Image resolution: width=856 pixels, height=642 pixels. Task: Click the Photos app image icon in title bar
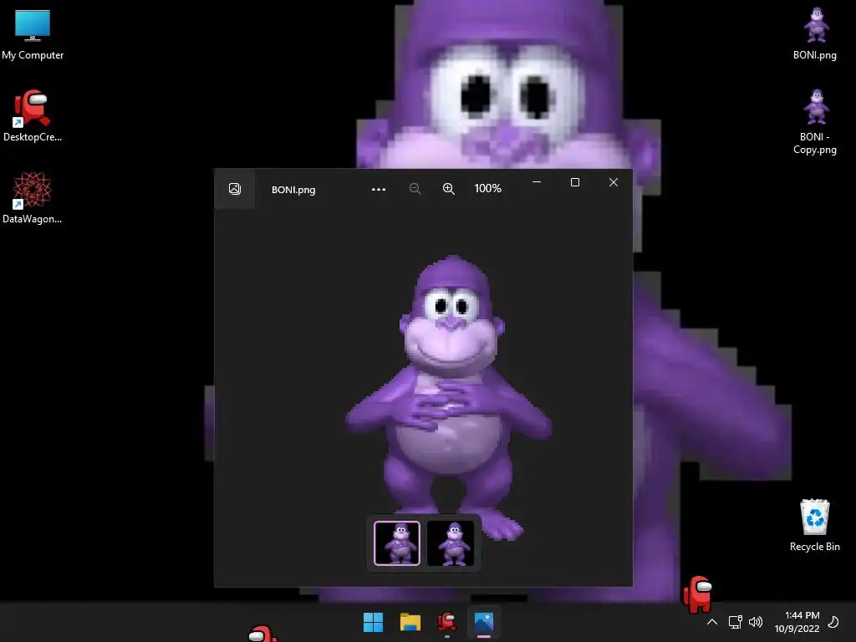(235, 189)
